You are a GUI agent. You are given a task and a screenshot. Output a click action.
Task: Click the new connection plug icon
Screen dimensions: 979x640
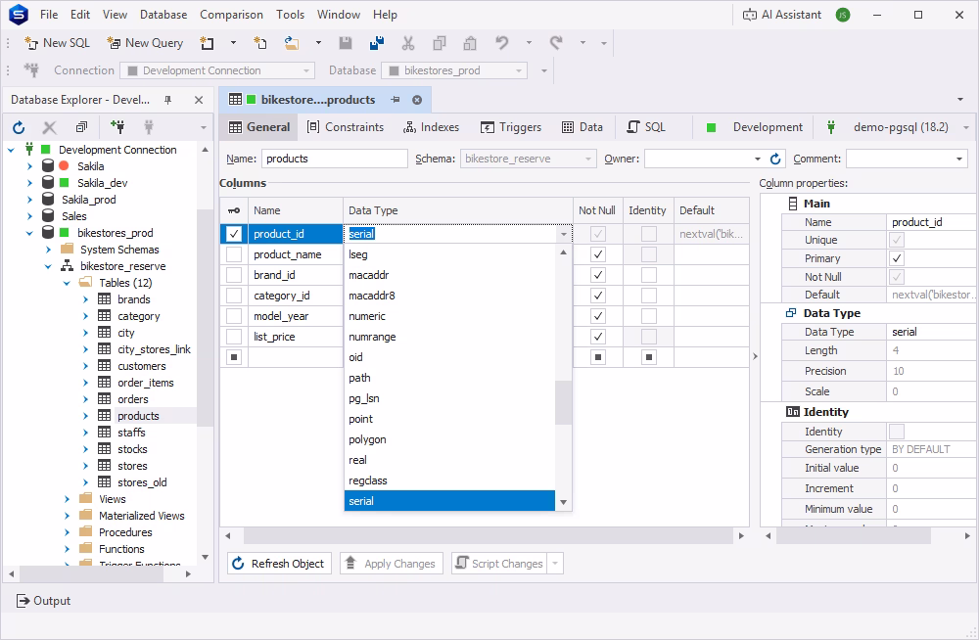(32, 69)
